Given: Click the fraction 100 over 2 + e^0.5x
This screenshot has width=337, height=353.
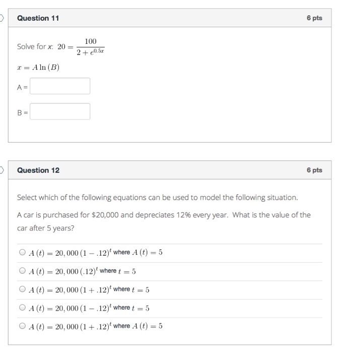Looking at the screenshot, I should click(91, 46).
